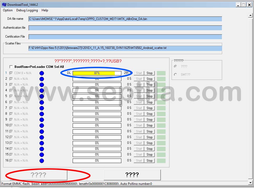
Task: Enable the BootRom+PreLoader COM Sel All checkbox
Action: click(11, 67)
